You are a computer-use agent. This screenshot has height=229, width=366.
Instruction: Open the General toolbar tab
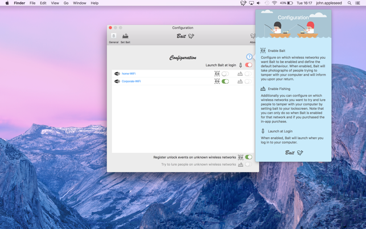(x=113, y=38)
